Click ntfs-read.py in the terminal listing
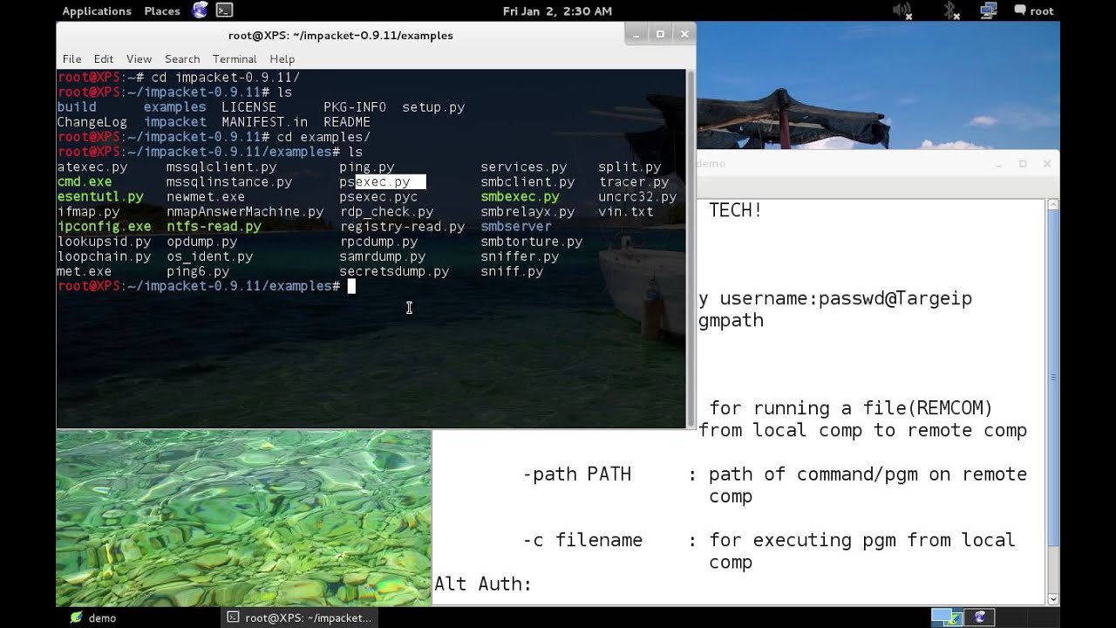Screen dimensions: 1116x628 pos(214,226)
